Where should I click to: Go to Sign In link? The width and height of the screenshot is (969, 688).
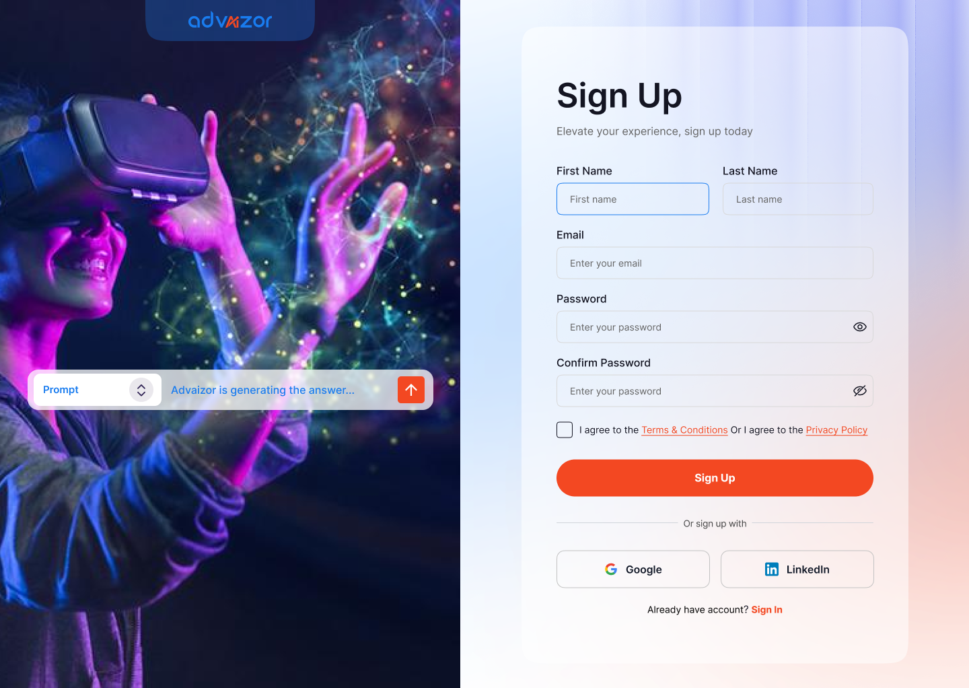click(766, 610)
